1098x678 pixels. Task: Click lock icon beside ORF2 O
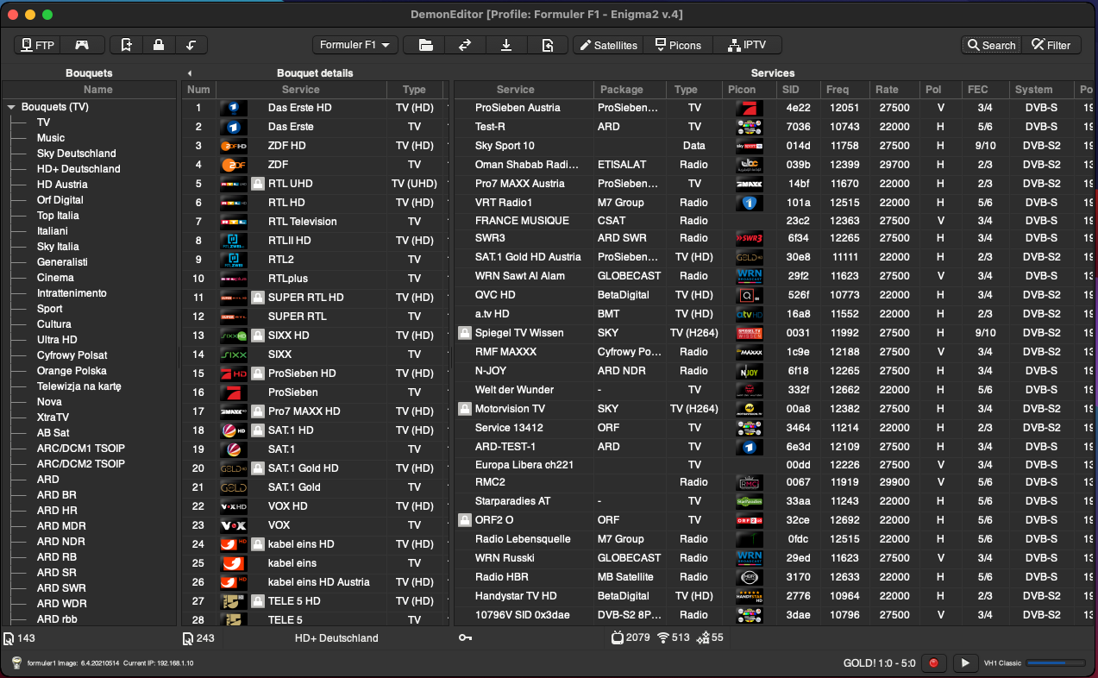(465, 520)
